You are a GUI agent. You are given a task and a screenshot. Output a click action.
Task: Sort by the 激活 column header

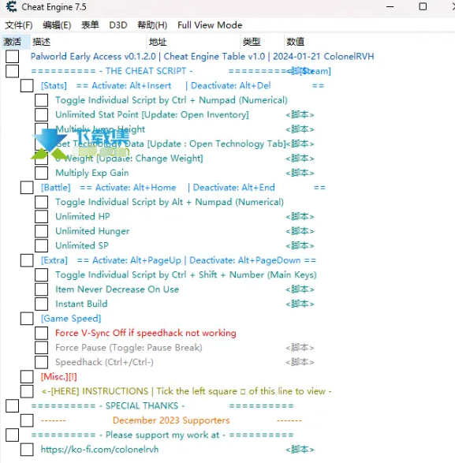click(15, 42)
